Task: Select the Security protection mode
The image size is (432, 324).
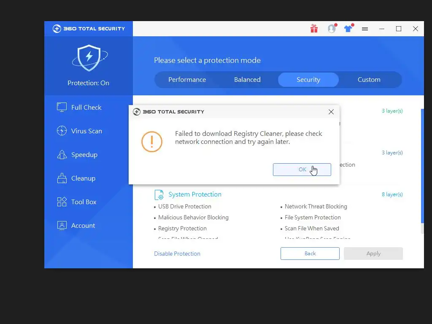Action: coord(308,80)
